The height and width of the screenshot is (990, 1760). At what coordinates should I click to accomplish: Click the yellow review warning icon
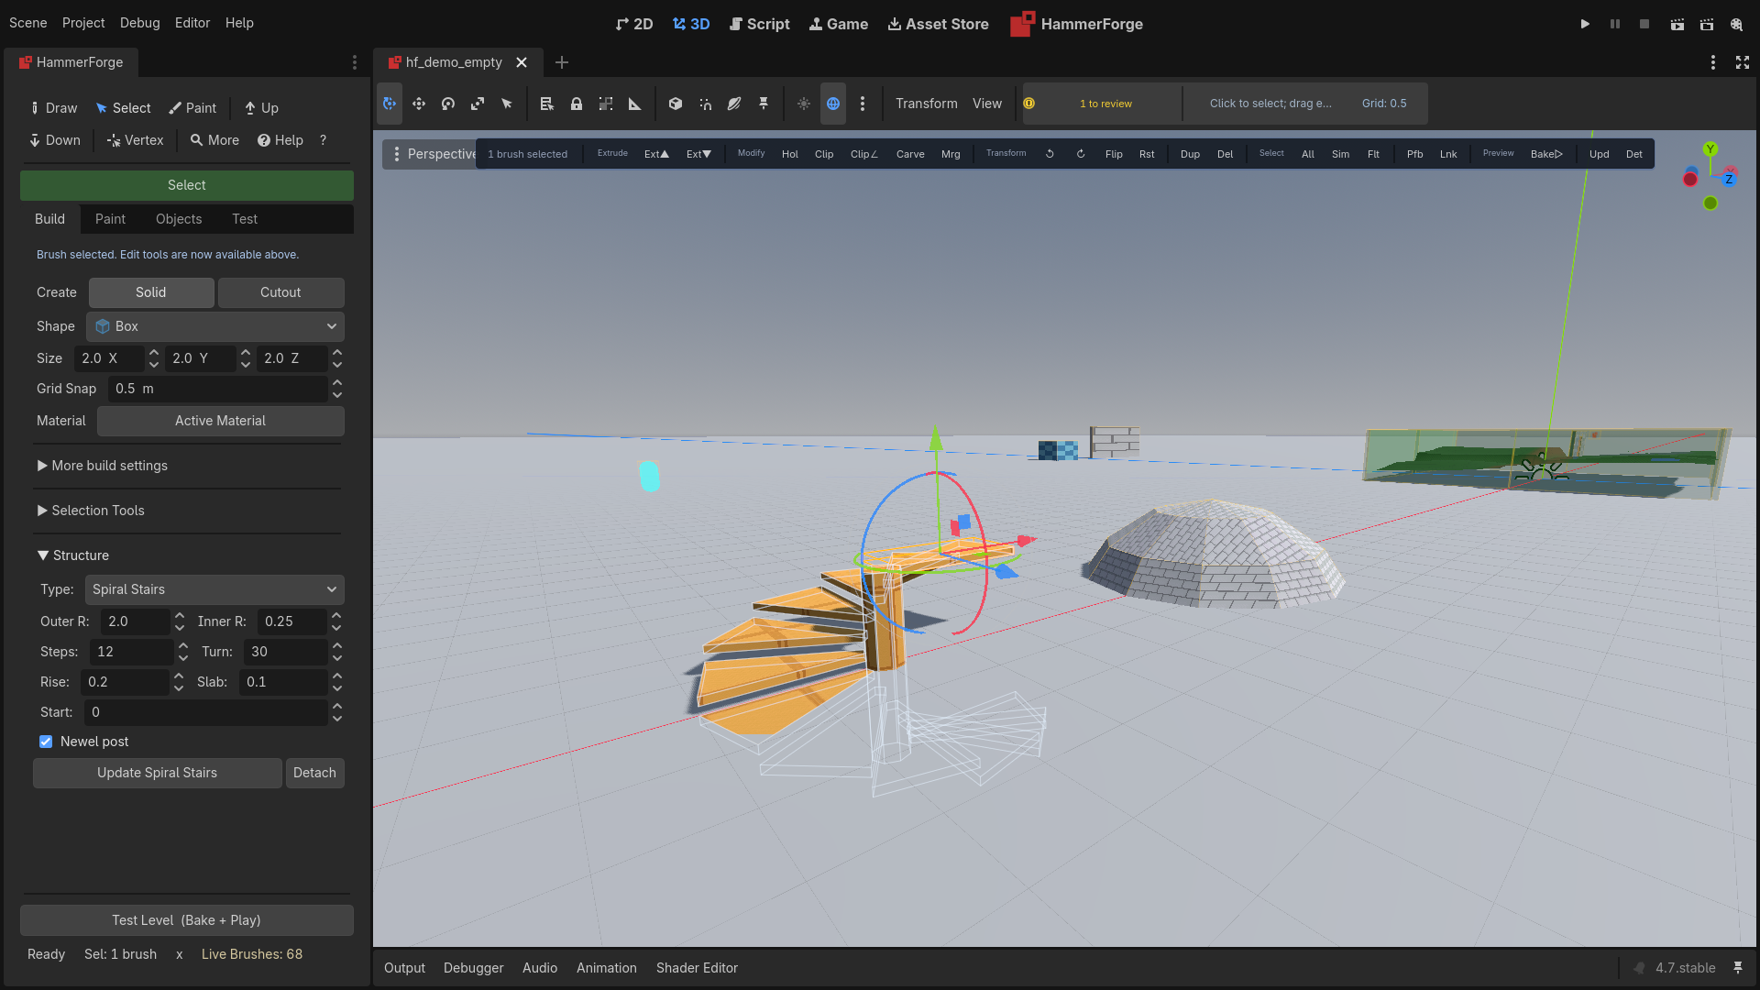pos(1029,104)
